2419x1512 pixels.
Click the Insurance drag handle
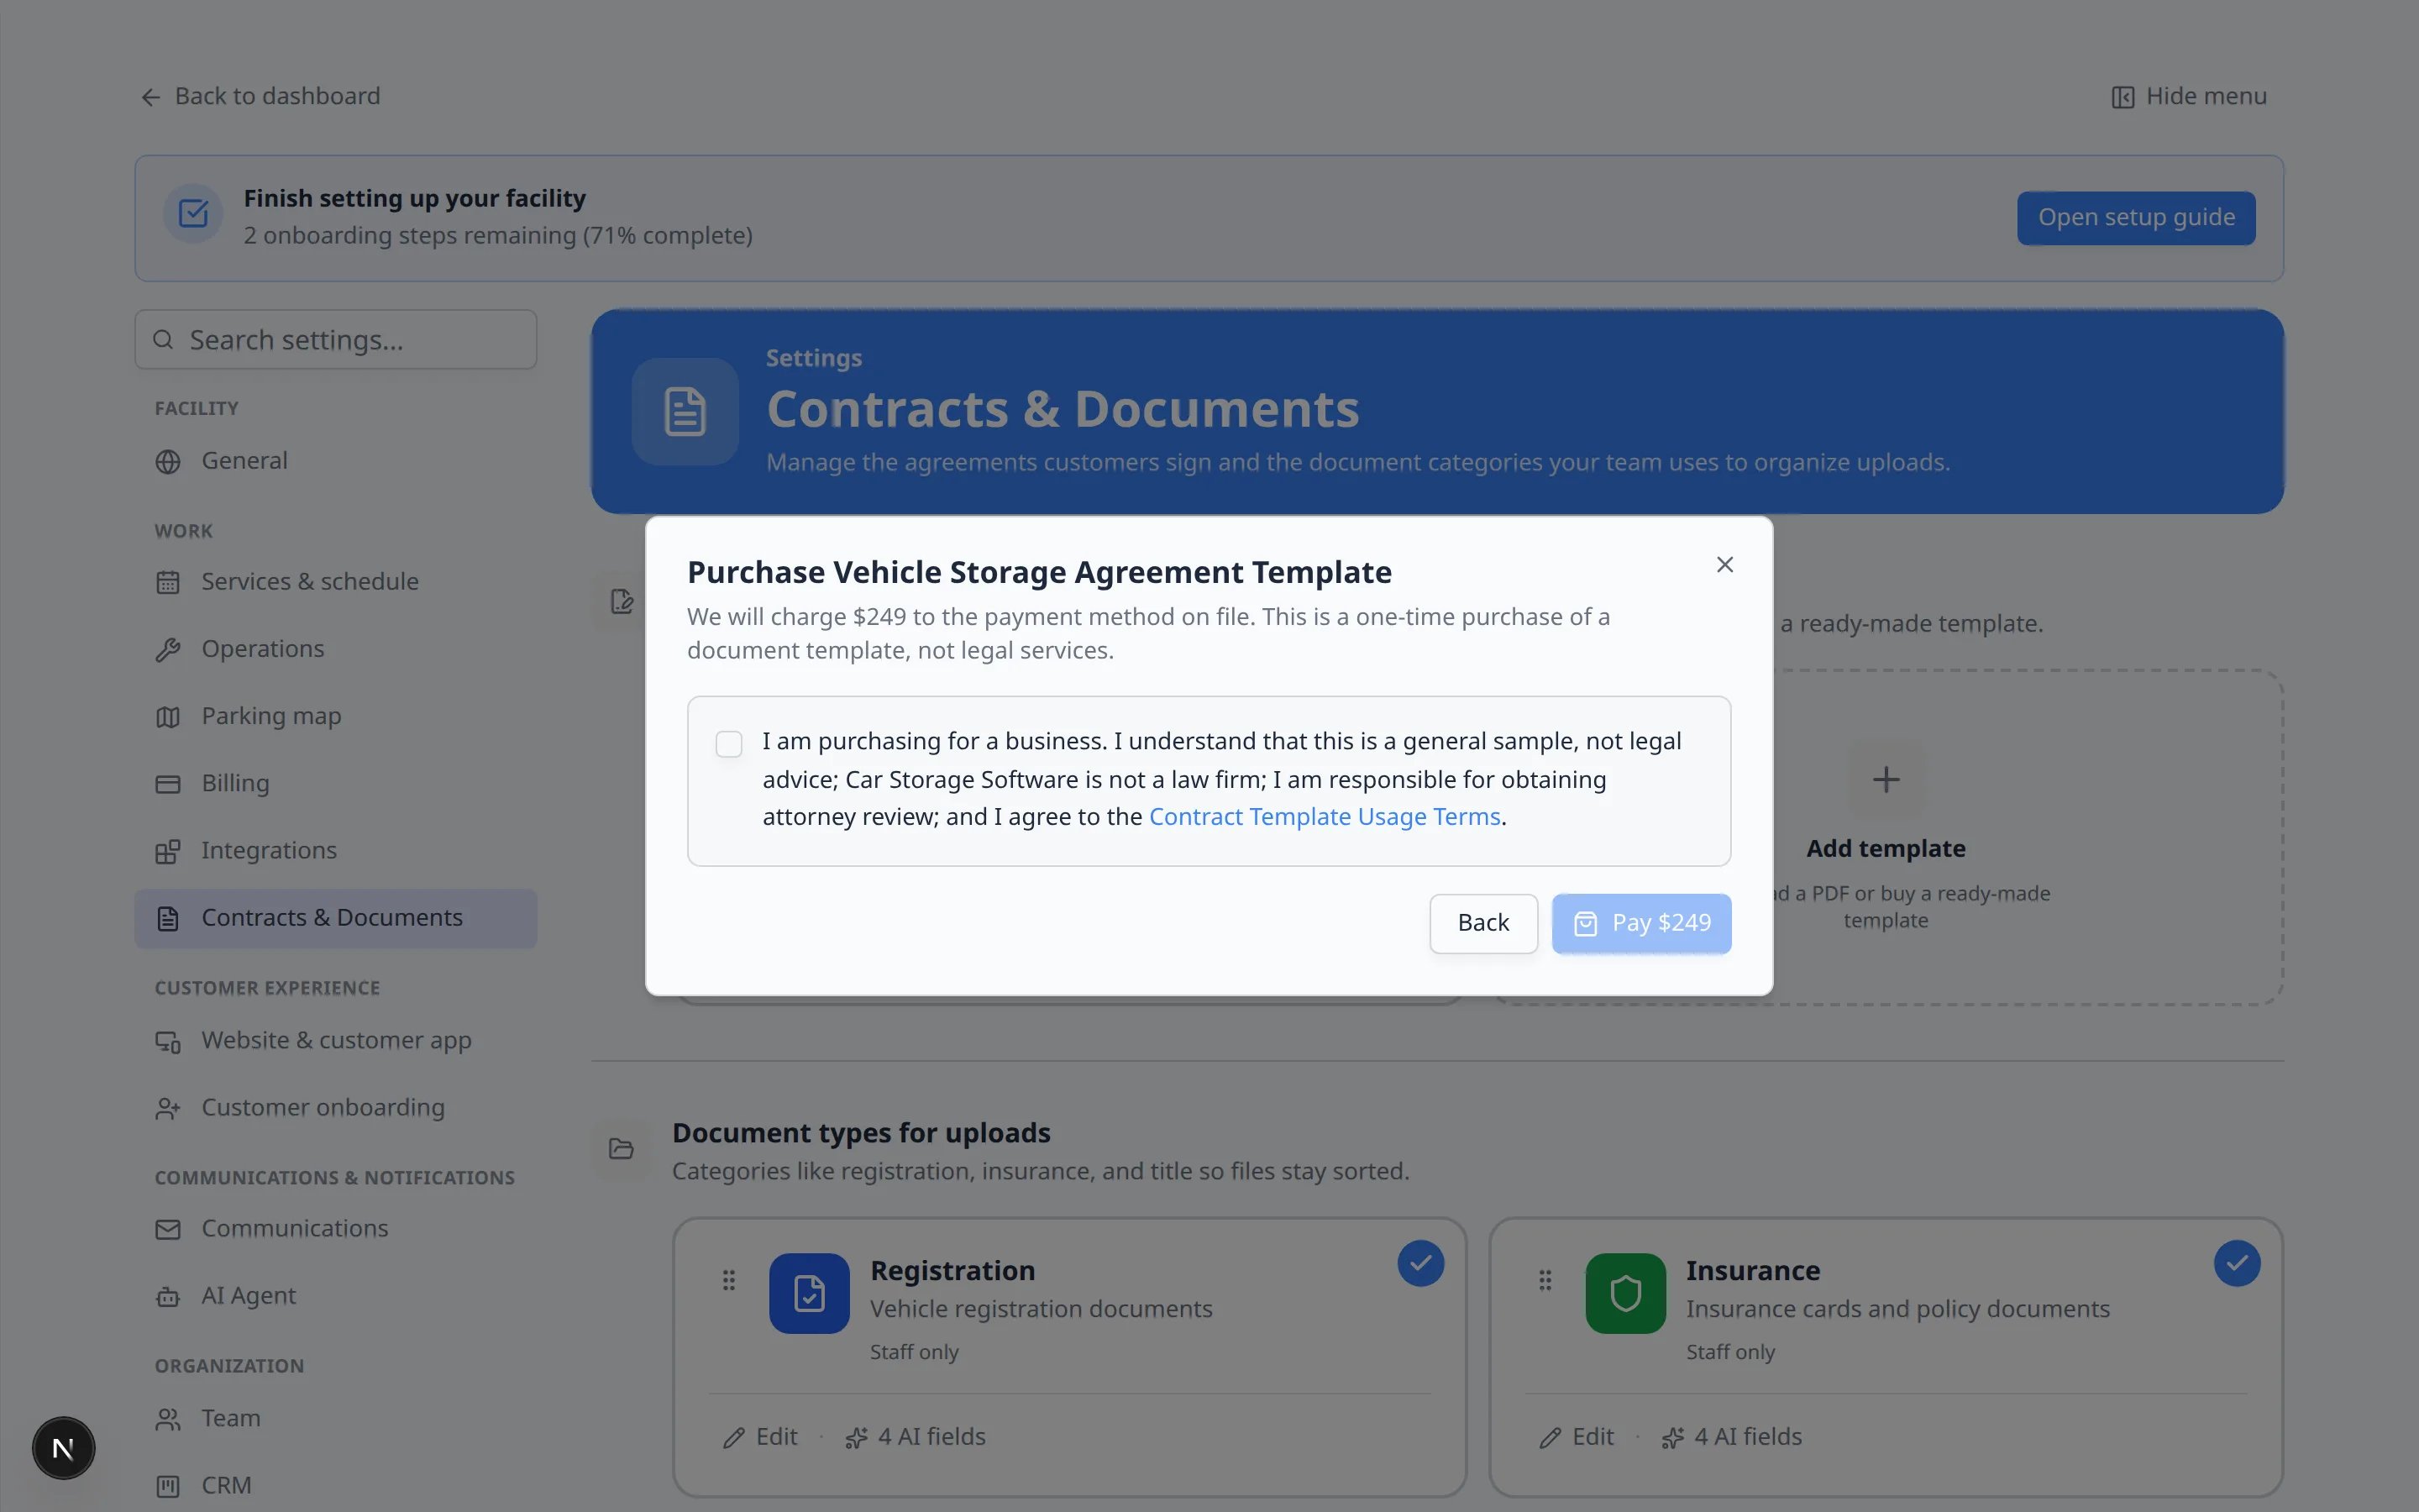tap(1545, 1281)
